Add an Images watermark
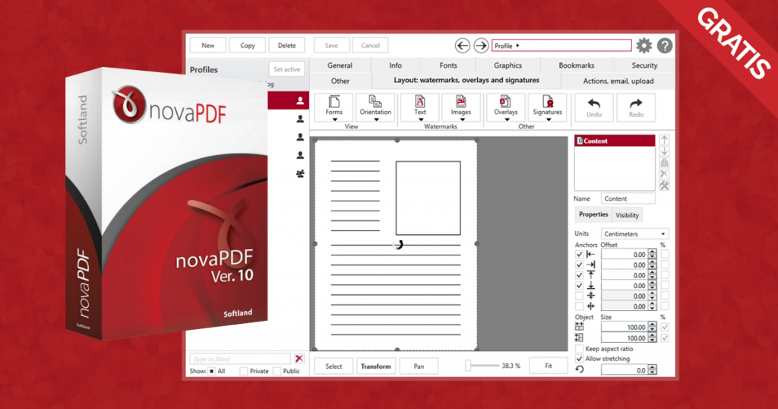This screenshot has height=409, width=778. point(460,106)
